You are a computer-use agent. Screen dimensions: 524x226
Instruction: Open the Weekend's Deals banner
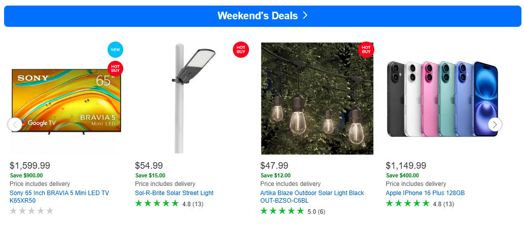[x=262, y=16]
